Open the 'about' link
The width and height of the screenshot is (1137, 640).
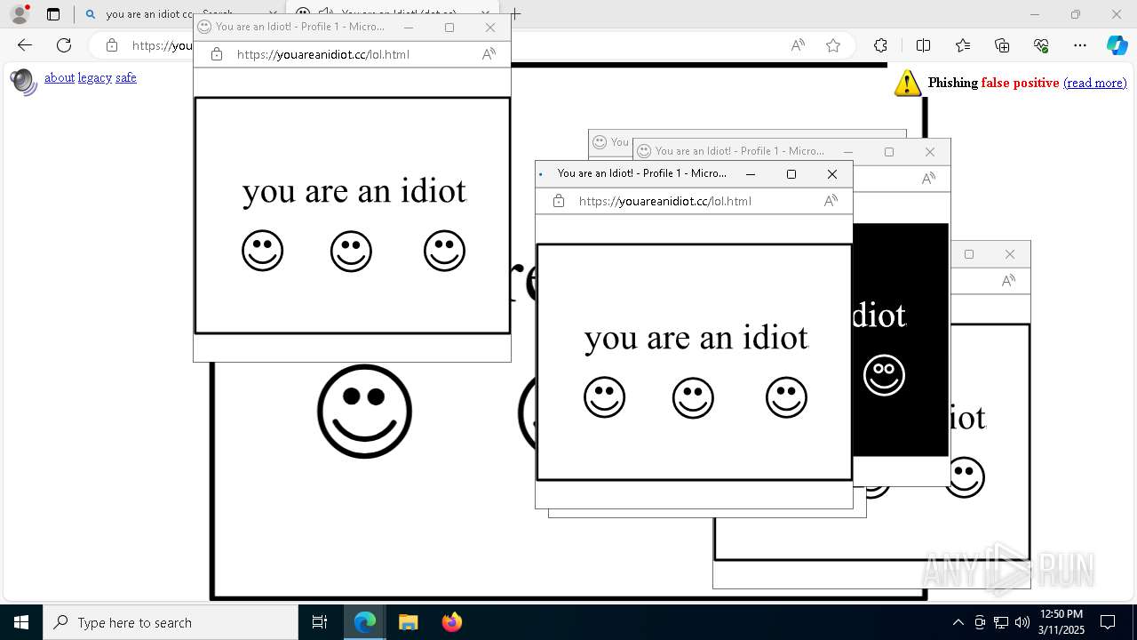pos(60,77)
